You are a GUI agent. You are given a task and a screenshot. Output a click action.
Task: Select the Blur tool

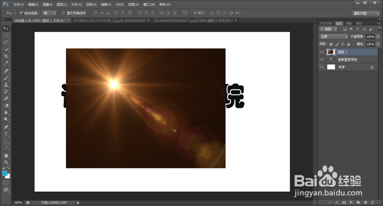pos(6,113)
